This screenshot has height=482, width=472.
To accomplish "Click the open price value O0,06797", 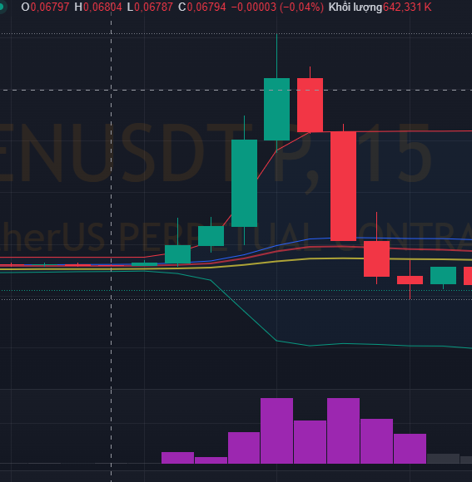I will click(45, 7).
